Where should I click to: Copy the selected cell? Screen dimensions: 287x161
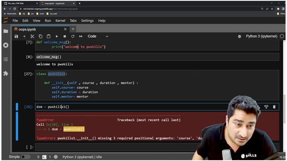(40, 36)
